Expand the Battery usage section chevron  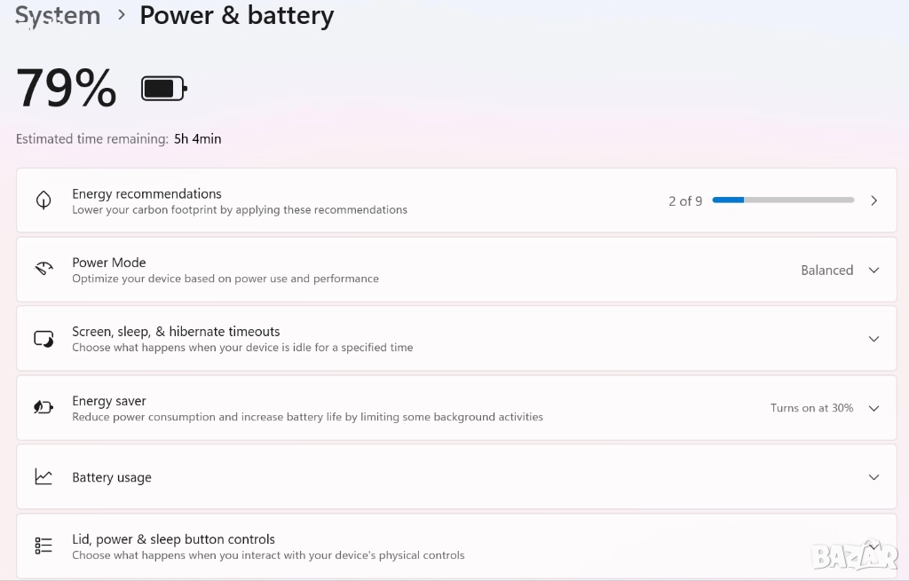(873, 477)
